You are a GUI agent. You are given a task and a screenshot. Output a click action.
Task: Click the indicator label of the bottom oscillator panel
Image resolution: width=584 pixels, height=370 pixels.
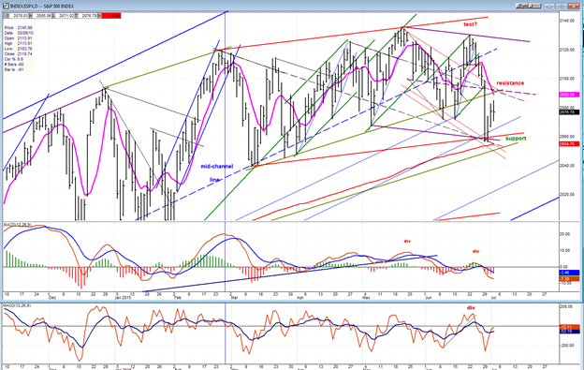pos(18,305)
